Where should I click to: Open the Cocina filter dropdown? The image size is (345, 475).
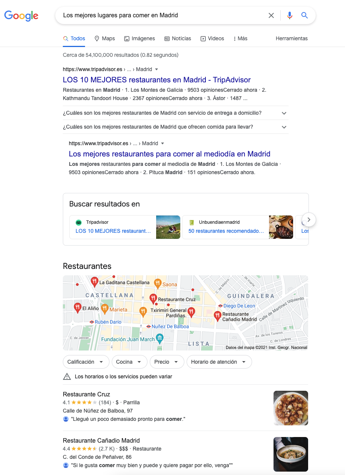129,362
